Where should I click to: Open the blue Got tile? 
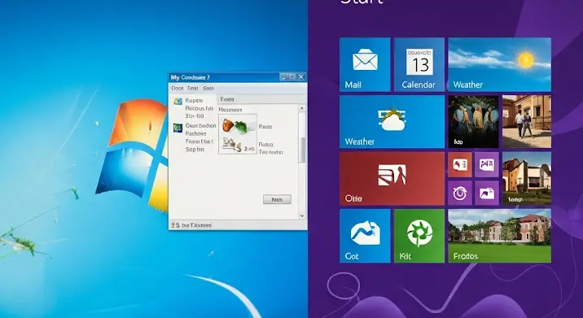pos(365,236)
